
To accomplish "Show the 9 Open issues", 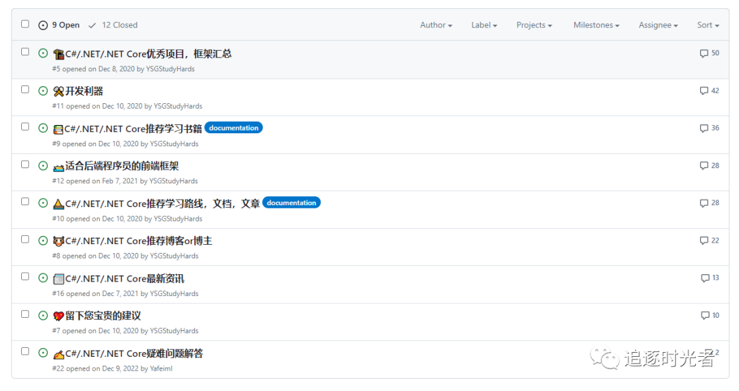I will click(59, 25).
